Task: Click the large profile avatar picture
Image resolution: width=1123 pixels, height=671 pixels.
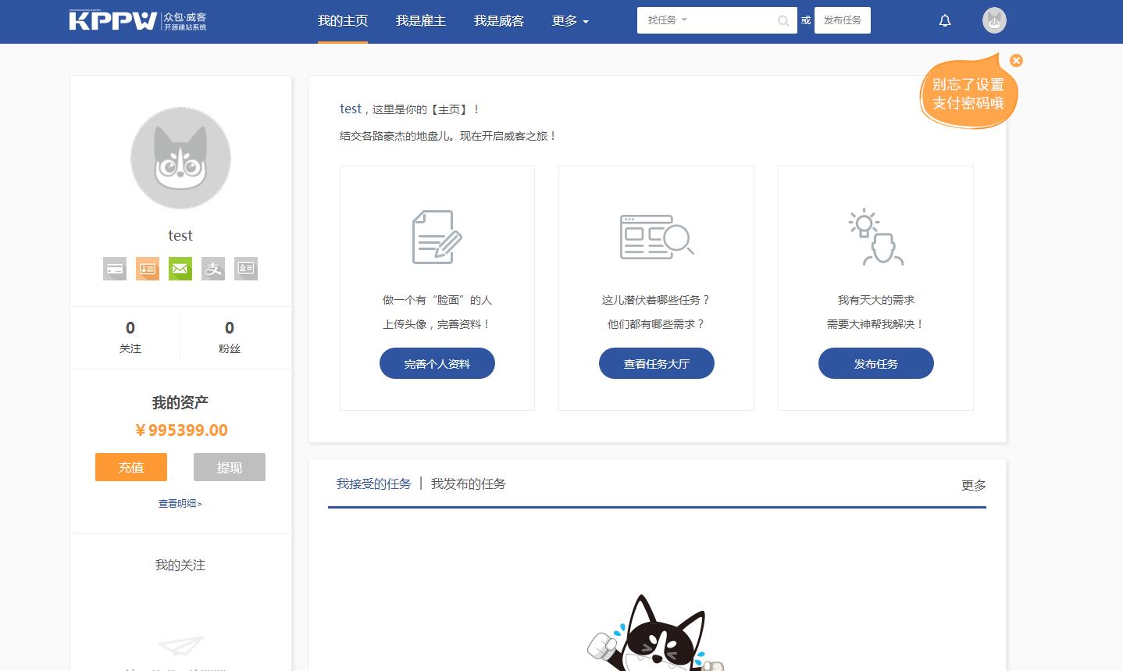Action: pos(180,158)
